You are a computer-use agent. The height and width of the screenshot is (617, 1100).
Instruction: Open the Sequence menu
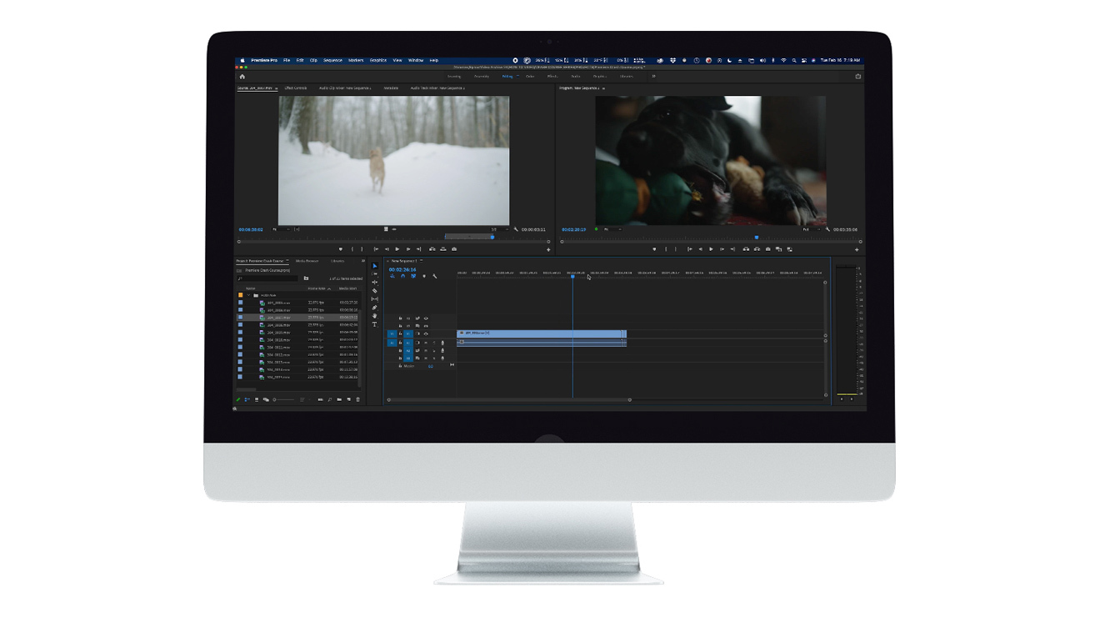[x=332, y=60]
